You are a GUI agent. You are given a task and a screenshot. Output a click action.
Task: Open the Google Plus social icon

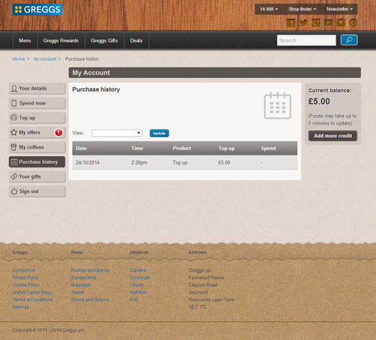pos(316,23)
